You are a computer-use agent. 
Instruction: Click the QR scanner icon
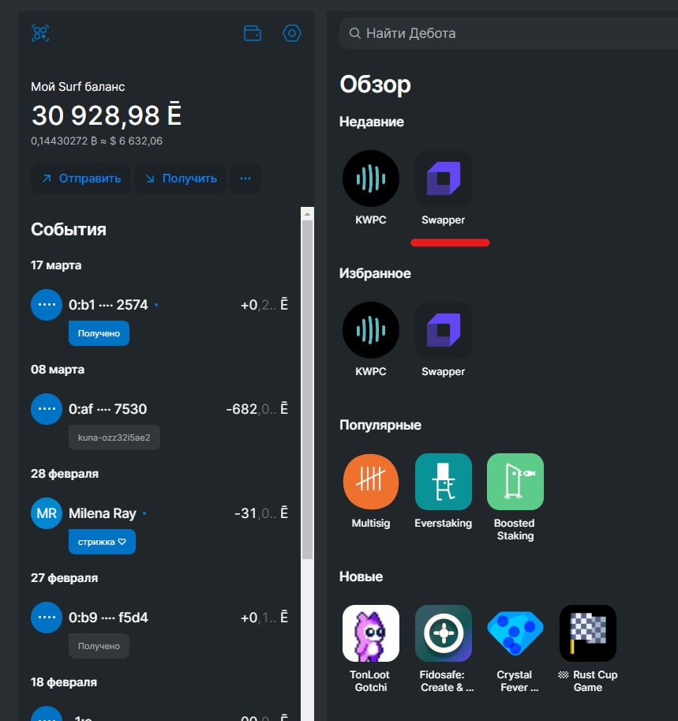point(40,33)
